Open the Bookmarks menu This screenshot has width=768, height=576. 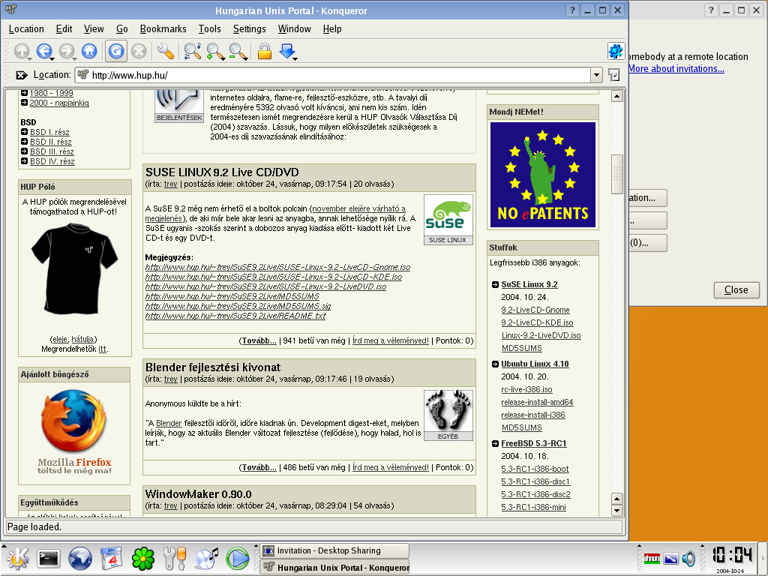(163, 29)
